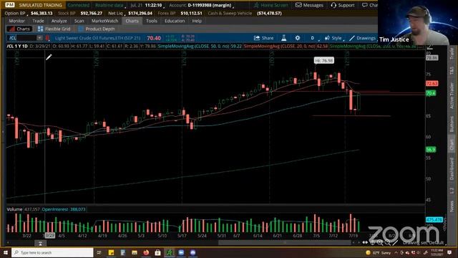Open the MarketWatch tab
The height and width of the screenshot is (258, 458).
[105, 21]
